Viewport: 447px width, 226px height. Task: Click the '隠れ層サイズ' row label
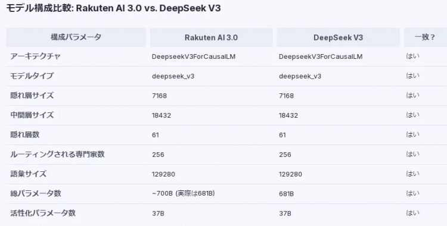(32, 96)
